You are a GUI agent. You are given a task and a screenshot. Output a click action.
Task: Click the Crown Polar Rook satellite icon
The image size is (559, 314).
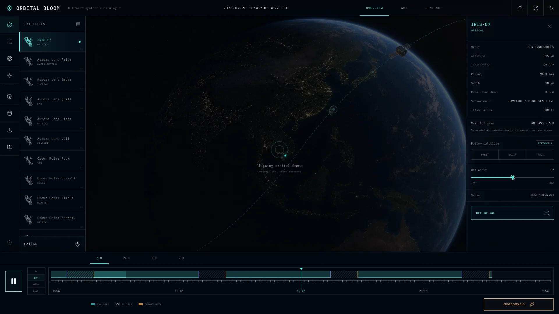click(x=29, y=160)
